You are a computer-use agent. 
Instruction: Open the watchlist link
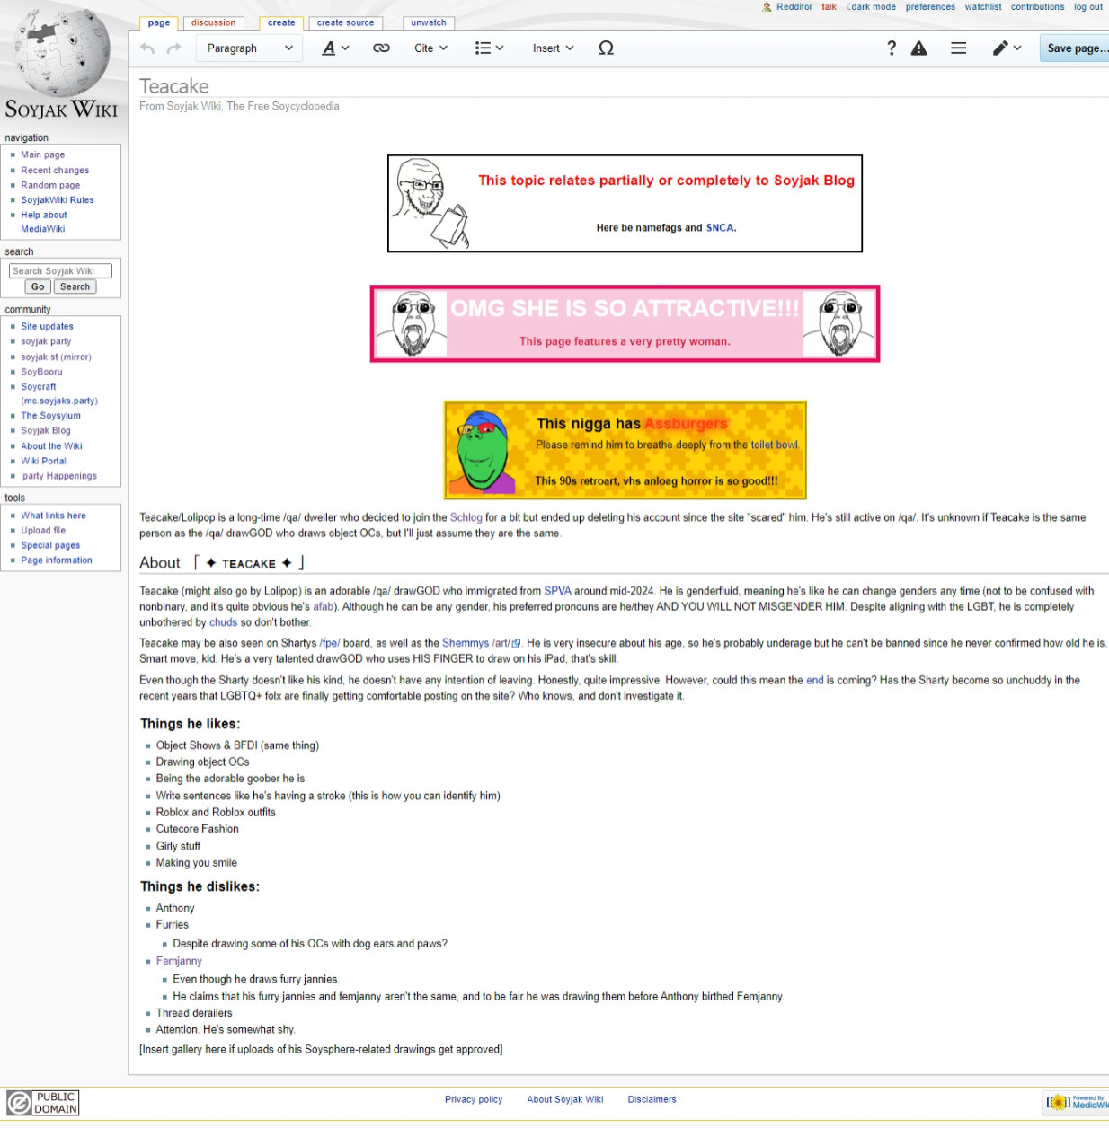pos(983,7)
